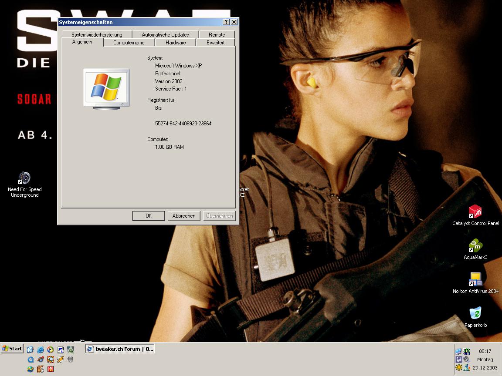Viewport: 502px width, 376px height.
Task: Open Windows Media Player quick launch icon
Action: (x=51, y=349)
